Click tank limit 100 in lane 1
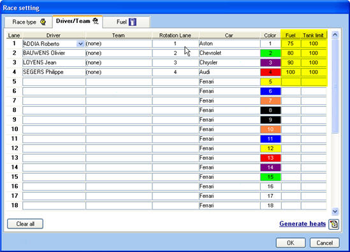 pos(314,43)
